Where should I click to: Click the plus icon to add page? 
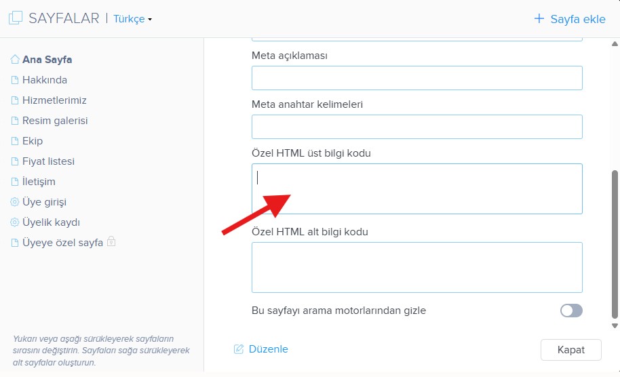coord(539,19)
